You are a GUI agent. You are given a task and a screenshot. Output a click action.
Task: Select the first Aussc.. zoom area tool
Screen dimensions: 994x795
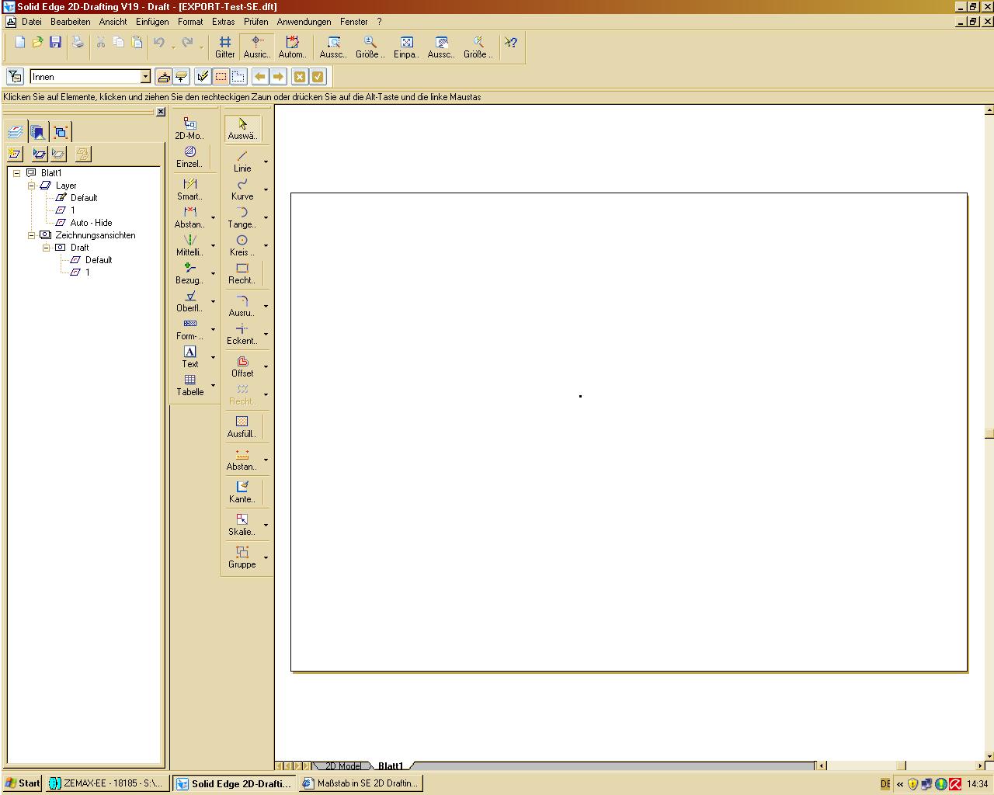pyautogui.click(x=333, y=47)
